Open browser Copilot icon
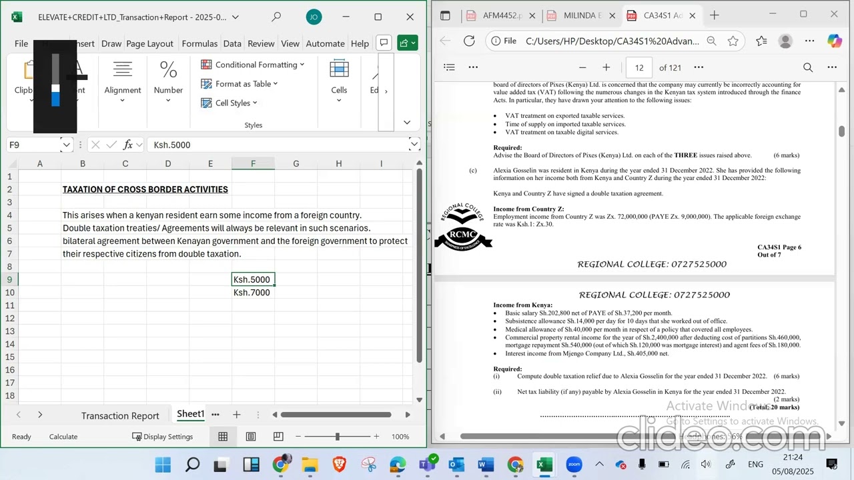 coord(835,41)
